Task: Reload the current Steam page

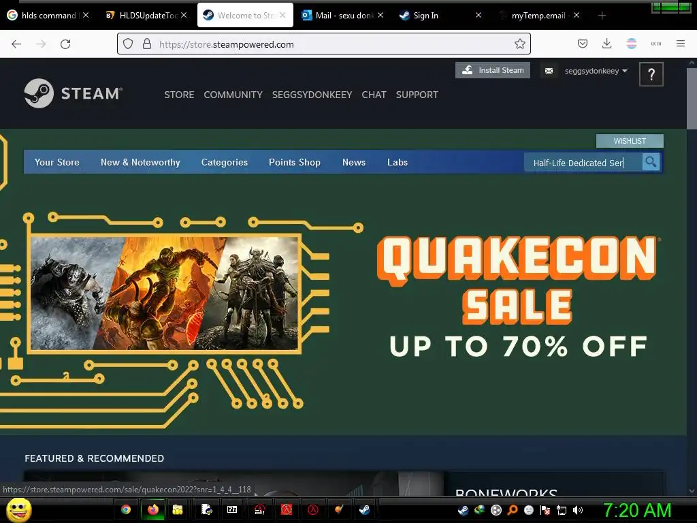Action: pyautogui.click(x=65, y=44)
